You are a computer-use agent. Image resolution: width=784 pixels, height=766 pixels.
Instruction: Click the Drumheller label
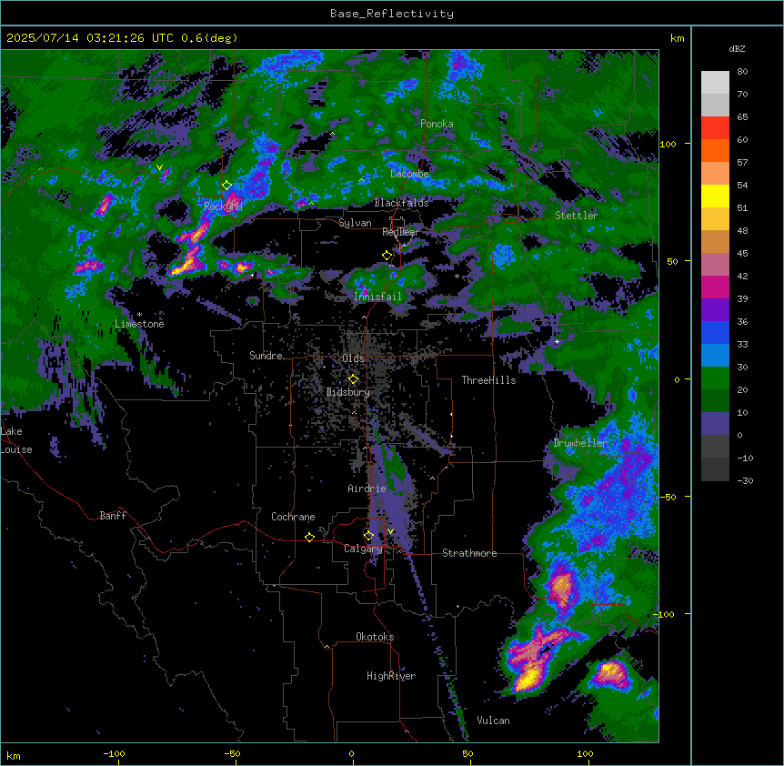click(x=580, y=443)
